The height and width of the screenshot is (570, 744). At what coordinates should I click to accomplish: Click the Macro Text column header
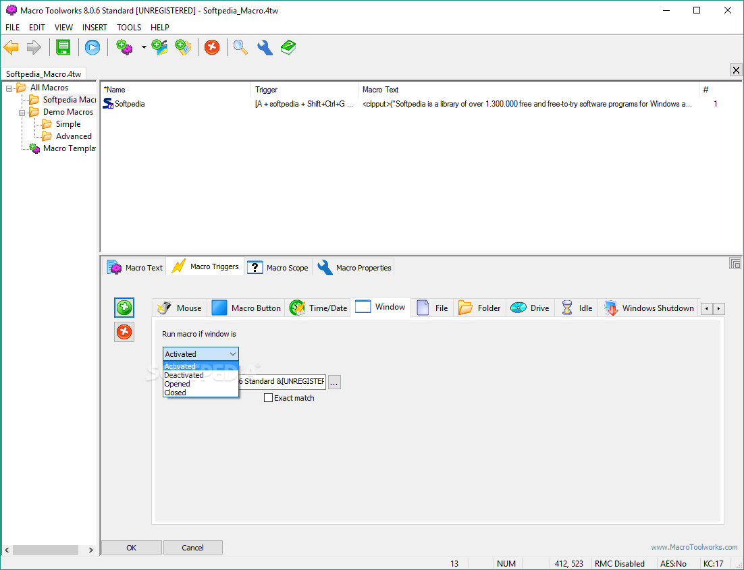[x=528, y=90]
